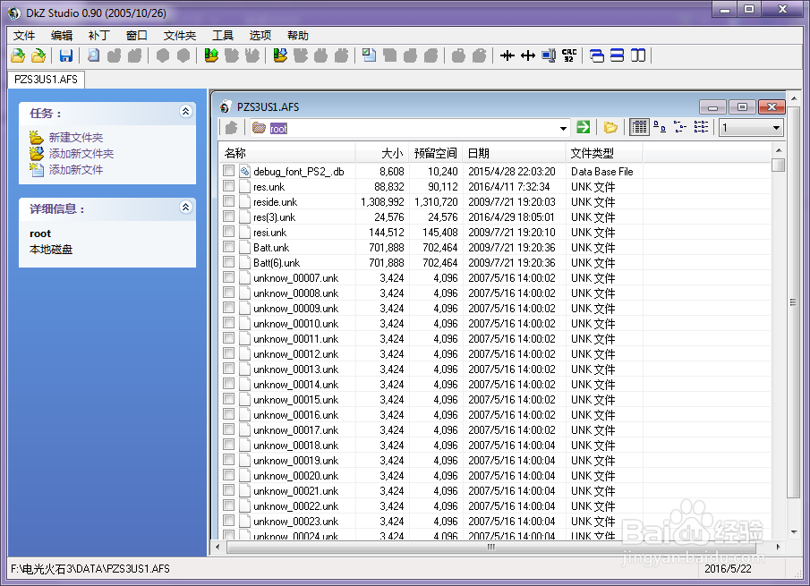Open the root path dropdown arrow
Image resolution: width=810 pixels, height=586 pixels.
pyautogui.click(x=563, y=128)
